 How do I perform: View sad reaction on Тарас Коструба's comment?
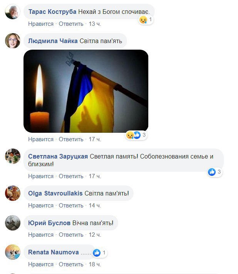pos(146,20)
